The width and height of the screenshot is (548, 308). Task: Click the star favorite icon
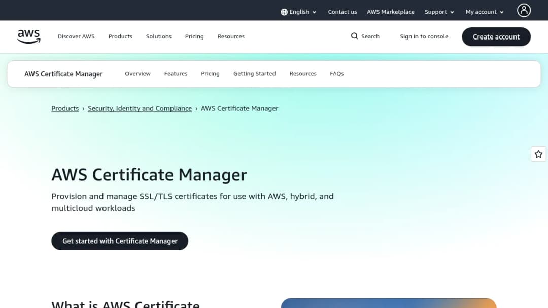tap(538, 154)
